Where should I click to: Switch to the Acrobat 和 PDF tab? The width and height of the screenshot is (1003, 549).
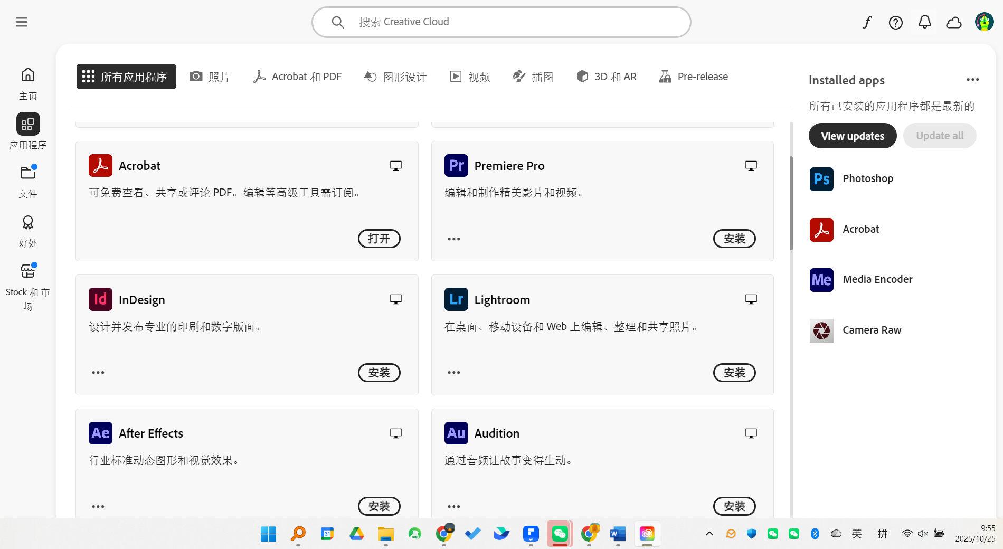(297, 77)
